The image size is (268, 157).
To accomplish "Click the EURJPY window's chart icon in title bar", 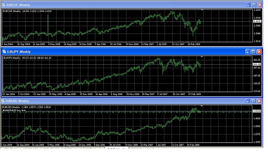I will (4, 52).
